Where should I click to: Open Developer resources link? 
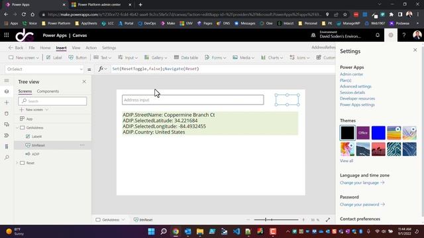pyautogui.click(x=358, y=99)
